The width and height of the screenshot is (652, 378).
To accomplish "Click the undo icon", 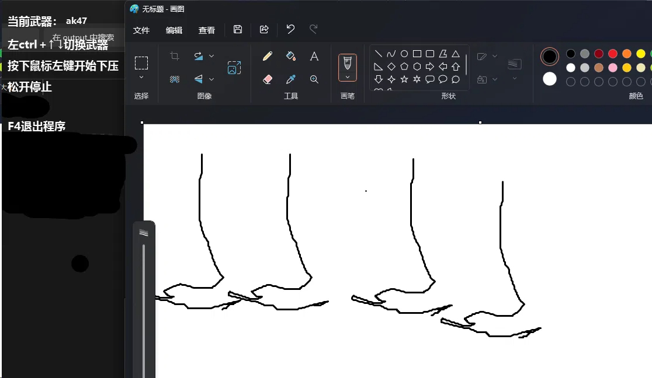I will coord(290,29).
